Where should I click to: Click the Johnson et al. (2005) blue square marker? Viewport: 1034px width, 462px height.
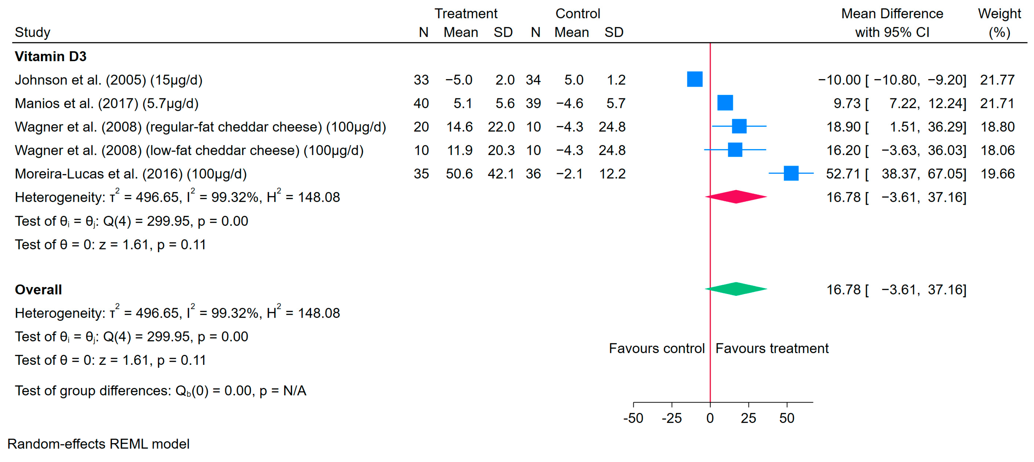pos(695,79)
